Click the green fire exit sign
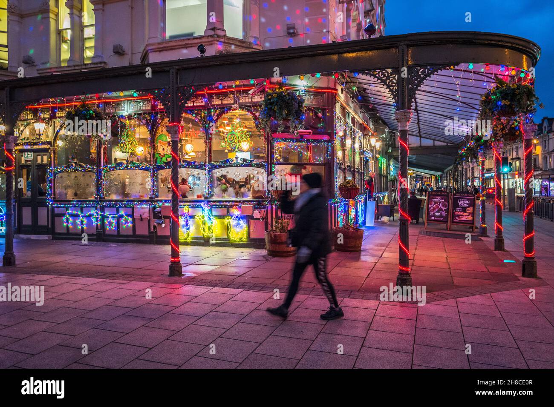The width and height of the screenshot is (554, 407). 28,156
